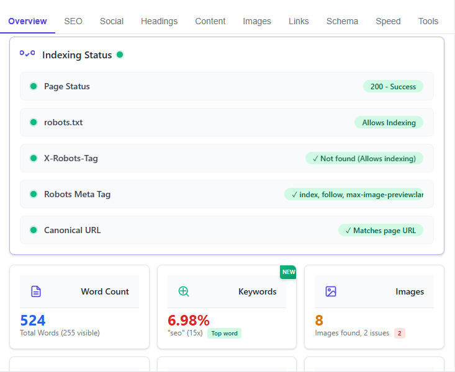This screenshot has width=455, height=372.
Task: Click the green dot beside Indexing Status
Action: coord(120,55)
